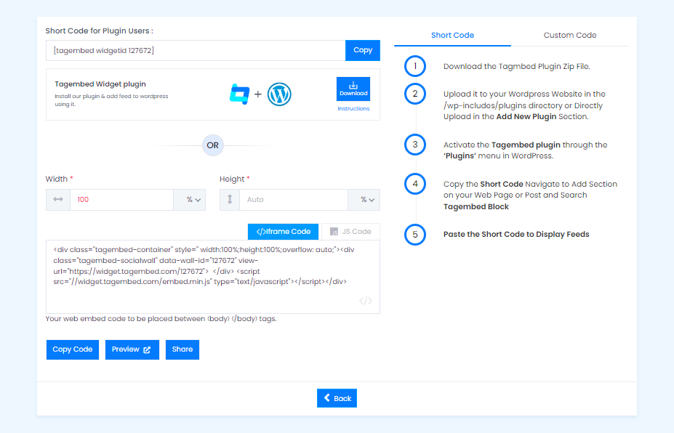Click the Share button
The width and height of the screenshot is (674, 433).
(182, 349)
